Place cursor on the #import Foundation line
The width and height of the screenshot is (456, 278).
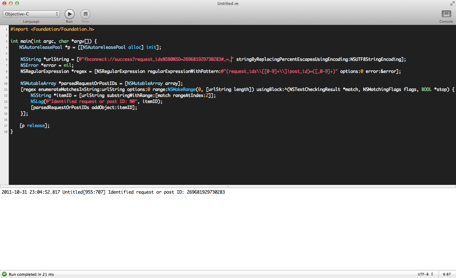pos(52,29)
